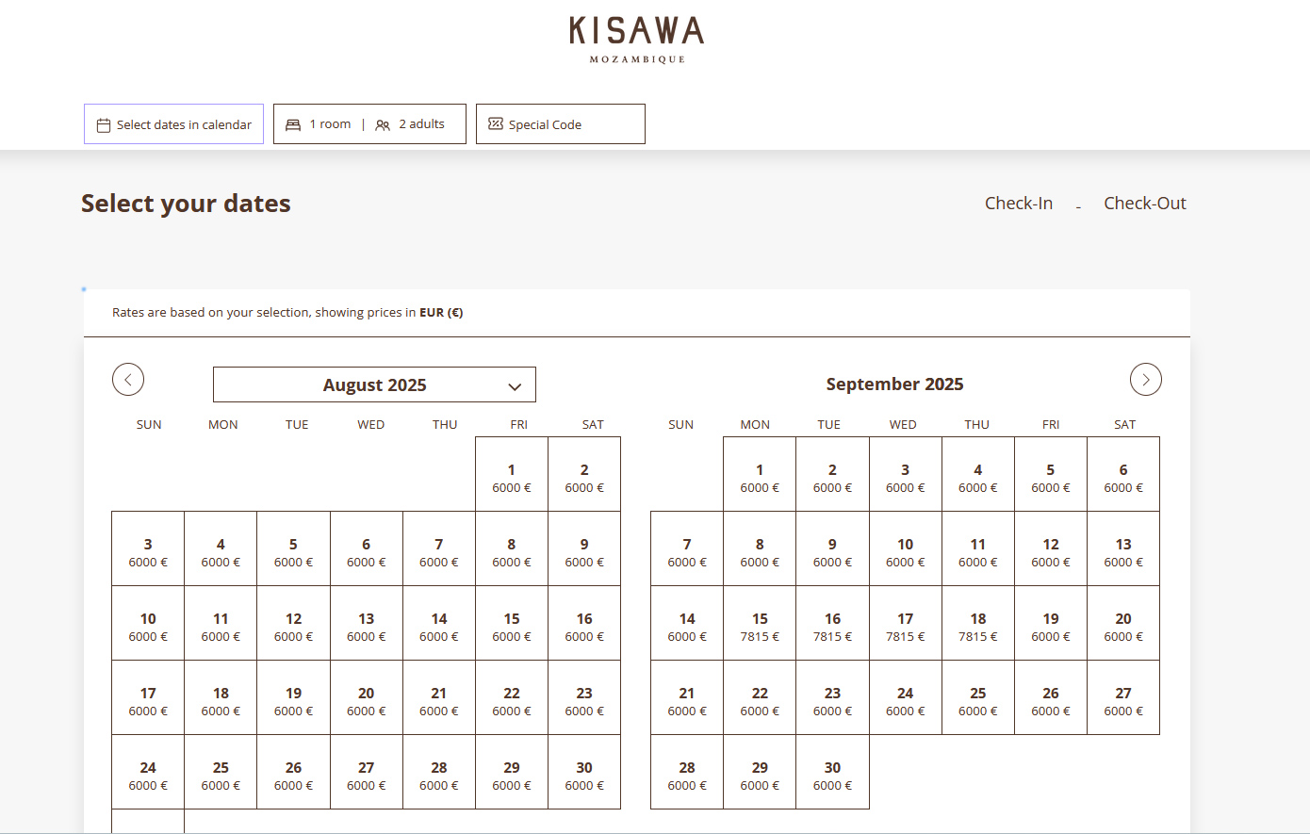Screen dimensions: 1310x834
Task: Click the Kisawa Mozambique logo
Action: pyautogui.click(x=637, y=39)
